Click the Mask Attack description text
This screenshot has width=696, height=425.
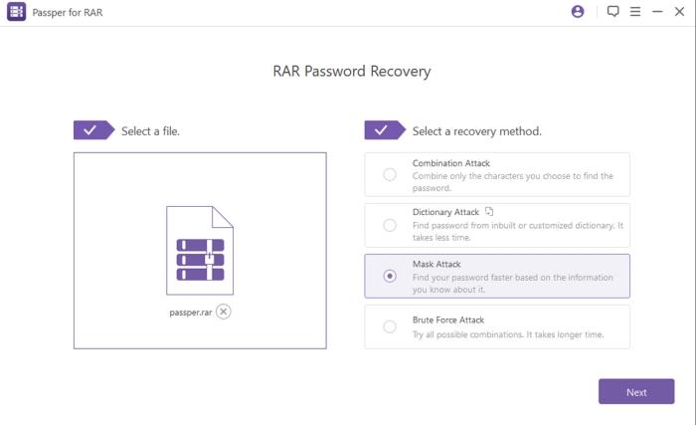[x=512, y=284]
